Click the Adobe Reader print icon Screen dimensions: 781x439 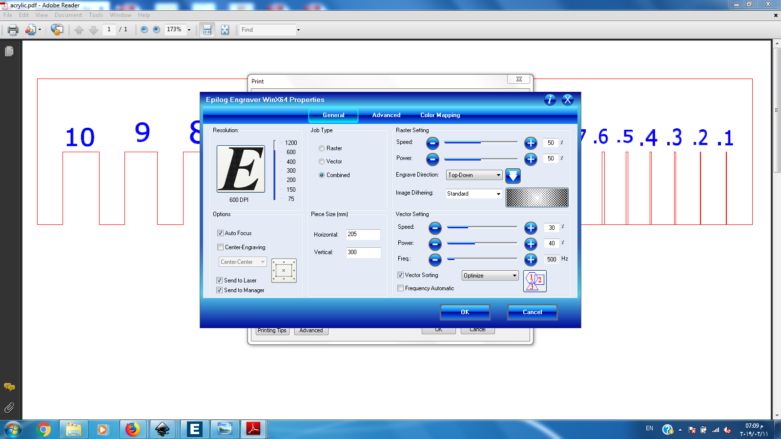pyautogui.click(x=13, y=30)
